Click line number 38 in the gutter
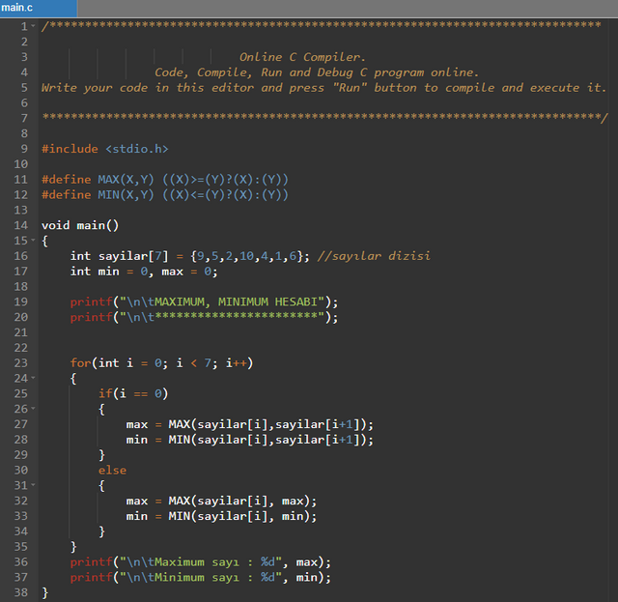The width and height of the screenshot is (618, 602). tap(19, 592)
